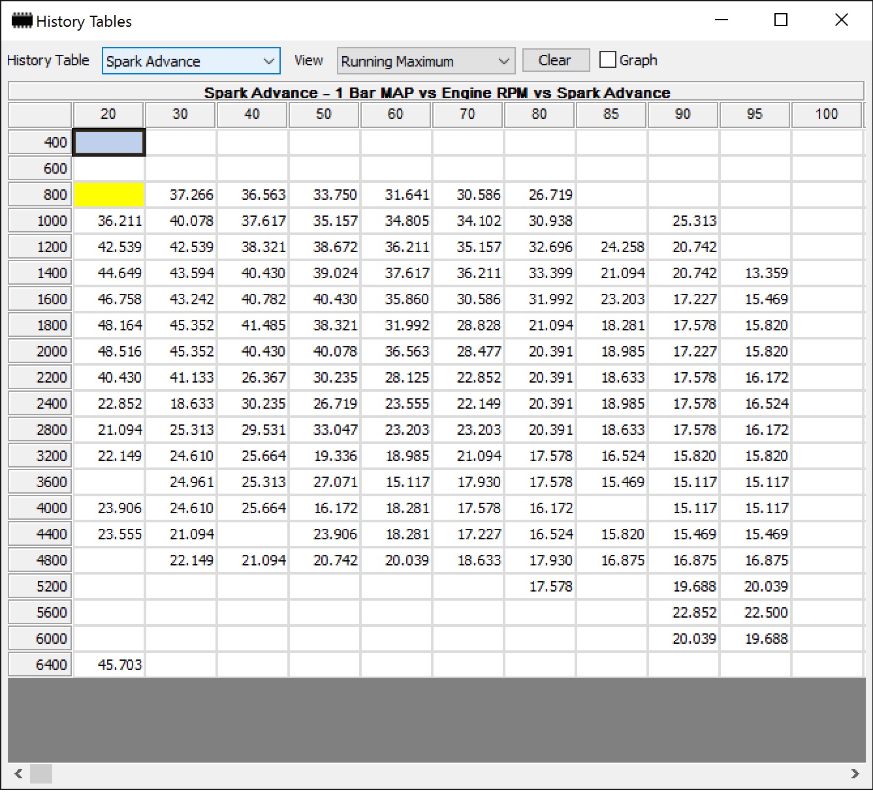This screenshot has height=792, width=873.
Task: Click row header 3600
Action: [x=40, y=482]
